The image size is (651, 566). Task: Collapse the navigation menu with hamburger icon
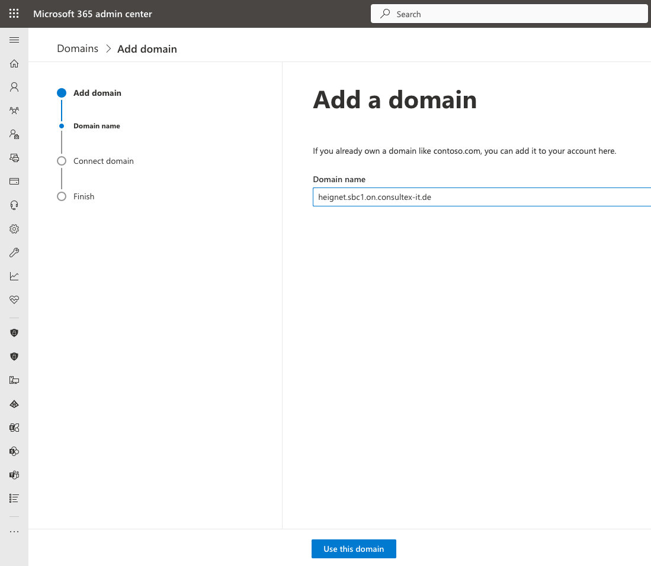(14, 40)
